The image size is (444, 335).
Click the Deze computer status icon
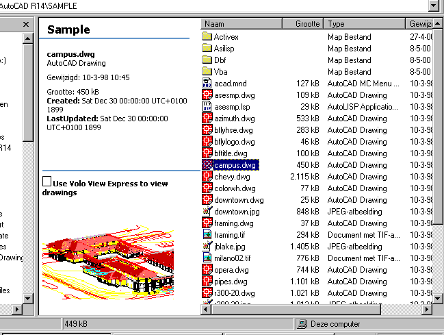(302, 324)
